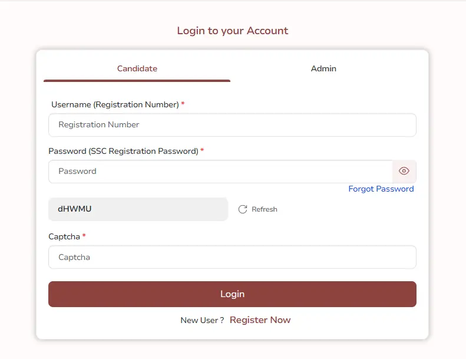Focus the Password input field
This screenshot has height=359, width=466.
pos(220,172)
